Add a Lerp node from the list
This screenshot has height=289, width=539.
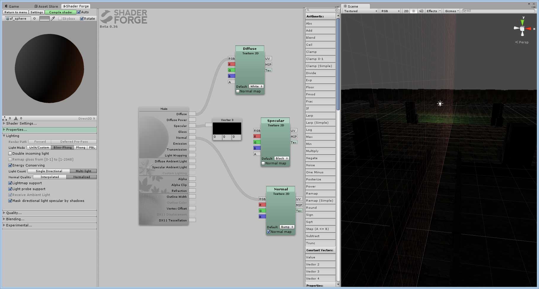(320, 116)
